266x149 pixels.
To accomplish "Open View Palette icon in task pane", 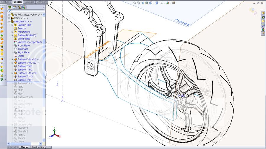I will click(263, 25).
